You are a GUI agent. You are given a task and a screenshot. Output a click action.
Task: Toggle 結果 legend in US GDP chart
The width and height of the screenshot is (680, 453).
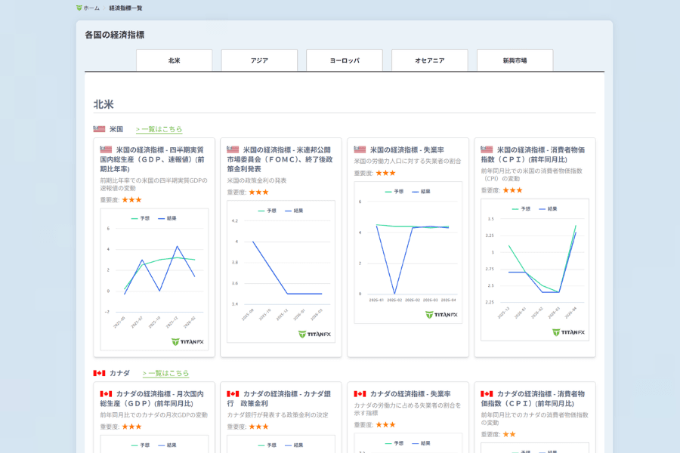pyautogui.click(x=168, y=218)
